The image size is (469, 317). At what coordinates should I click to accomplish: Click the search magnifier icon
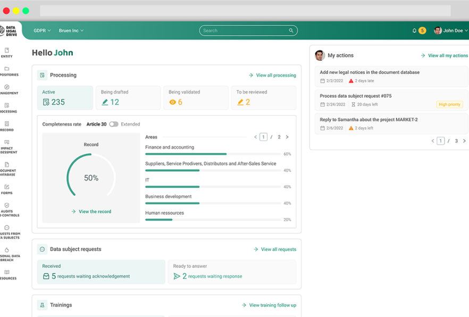[x=291, y=31]
